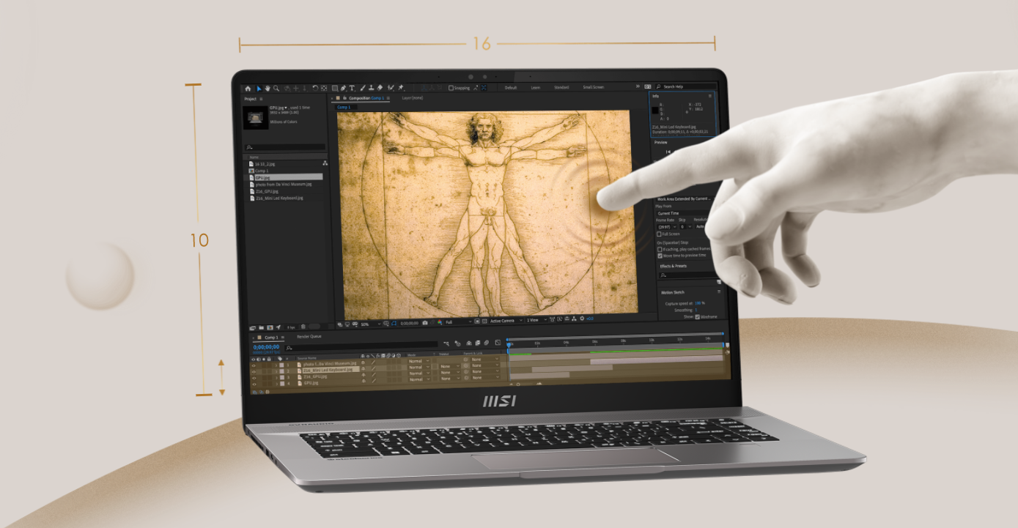Screen dimensions: 1018x528
Task: Select the Eraser tool
Action: (x=380, y=88)
